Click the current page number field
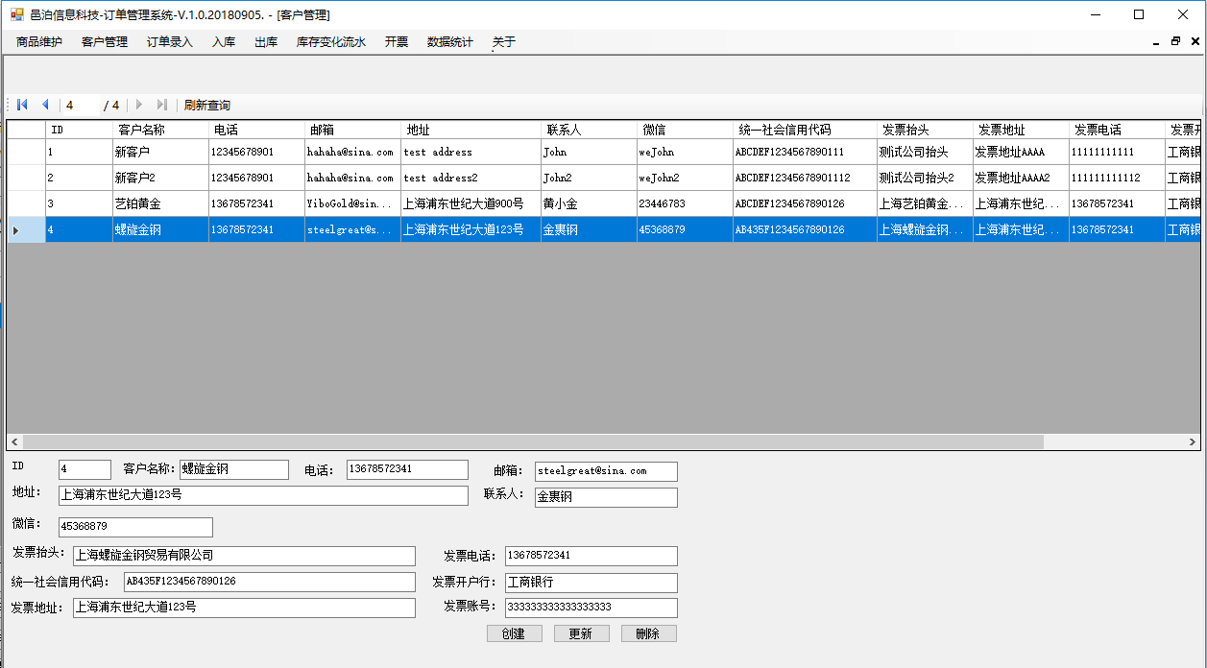The image size is (1207, 668). 81,106
